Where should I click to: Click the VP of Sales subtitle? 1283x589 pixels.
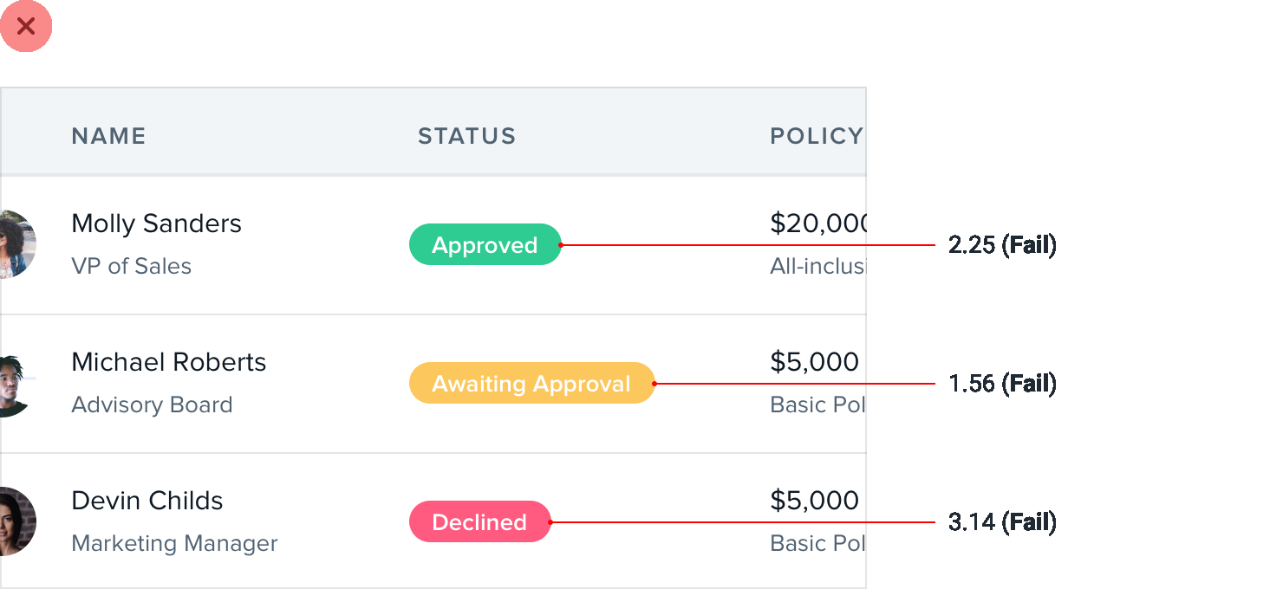pyautogui.click(x=131, y=266)
